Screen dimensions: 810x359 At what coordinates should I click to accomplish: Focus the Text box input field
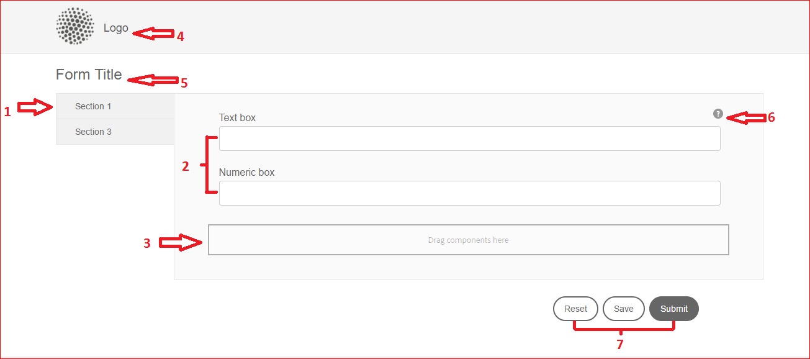pos(469,139)
